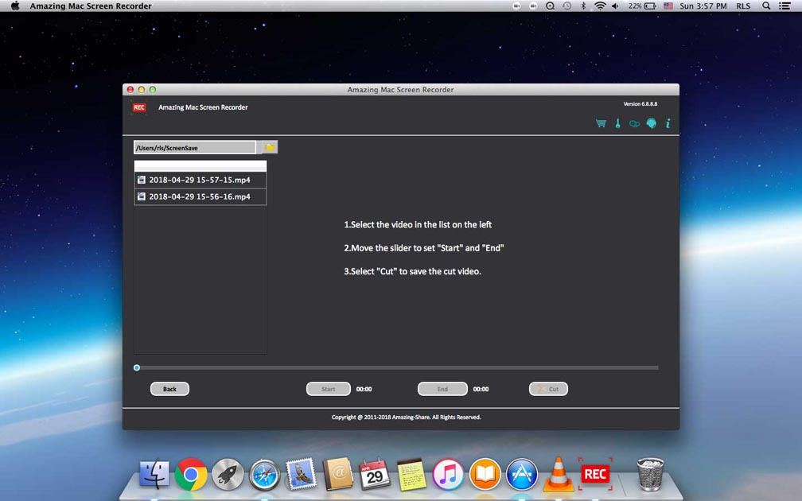
Task: Open the RLS user menu
Action: (743, 6)
